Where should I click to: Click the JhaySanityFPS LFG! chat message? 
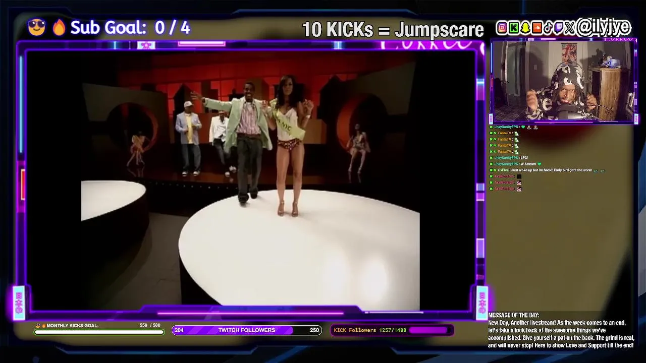click(x=509, y=158)
